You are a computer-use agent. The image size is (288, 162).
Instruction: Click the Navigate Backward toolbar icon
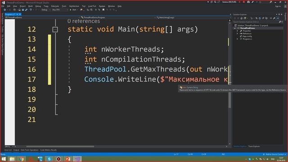[5, 10]
